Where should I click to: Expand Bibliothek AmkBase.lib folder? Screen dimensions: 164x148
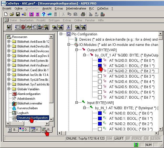[9, 41]
